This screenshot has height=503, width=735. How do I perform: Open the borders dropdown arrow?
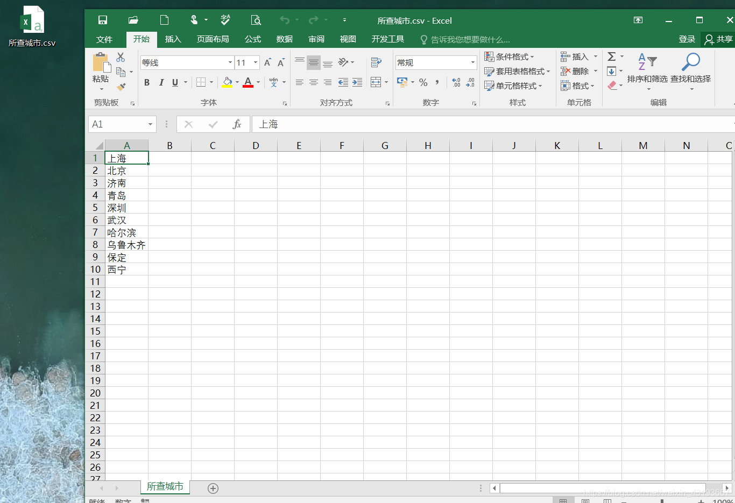(x=211, y=82)
